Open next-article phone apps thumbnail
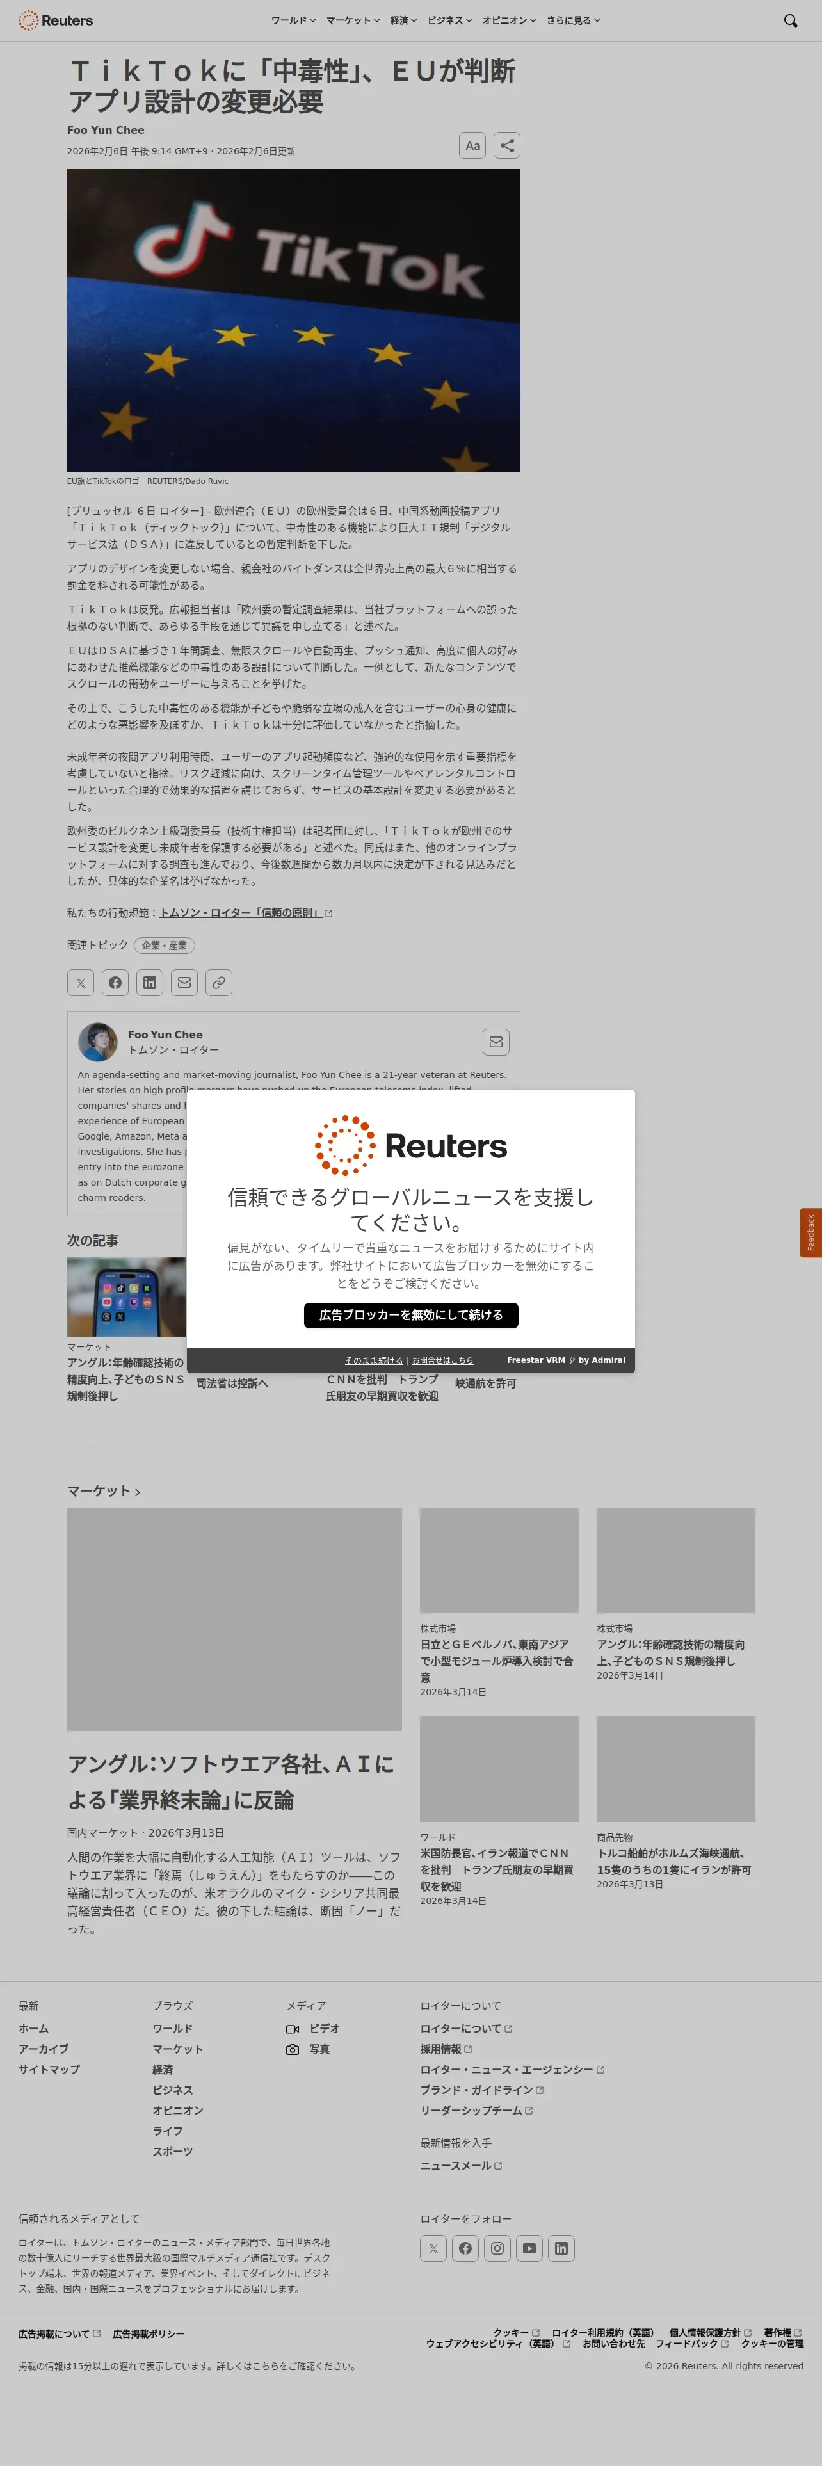Viewport: 822px width, 2466px height. pos(126,1297)
